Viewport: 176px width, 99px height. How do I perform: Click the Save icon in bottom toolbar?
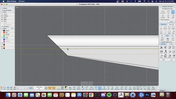click(x=4, y=88)
